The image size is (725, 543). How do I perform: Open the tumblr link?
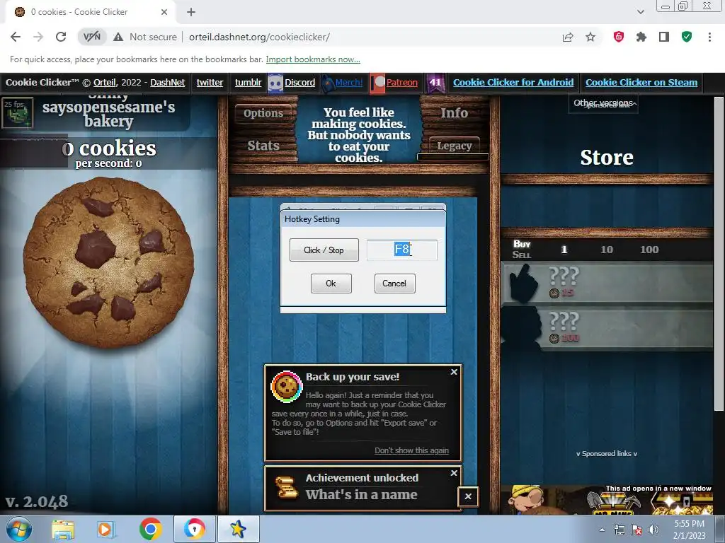(x=248, y=82)
